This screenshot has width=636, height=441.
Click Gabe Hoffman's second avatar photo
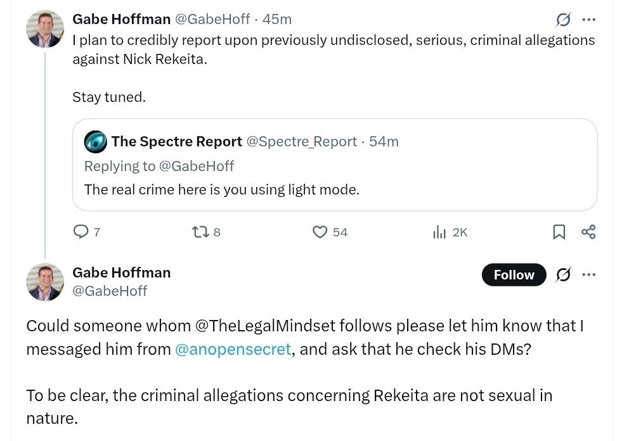coord(45,282)
